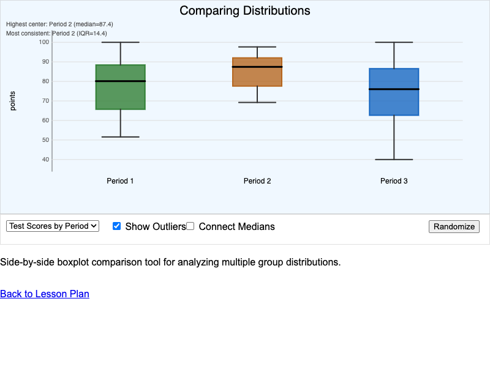The image size is (490, 367).
Task: Select the blue Period 3 boxplot
Action: coord(394,92)
